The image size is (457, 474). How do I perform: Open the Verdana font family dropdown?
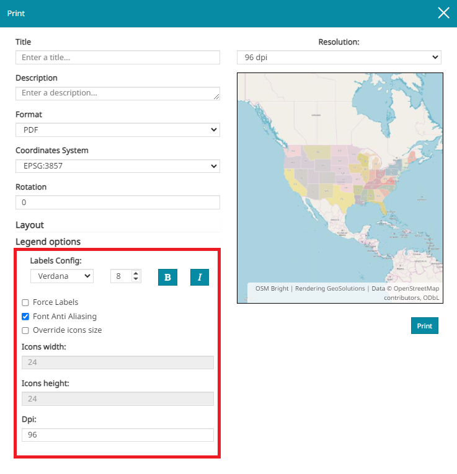pos(61,276)
